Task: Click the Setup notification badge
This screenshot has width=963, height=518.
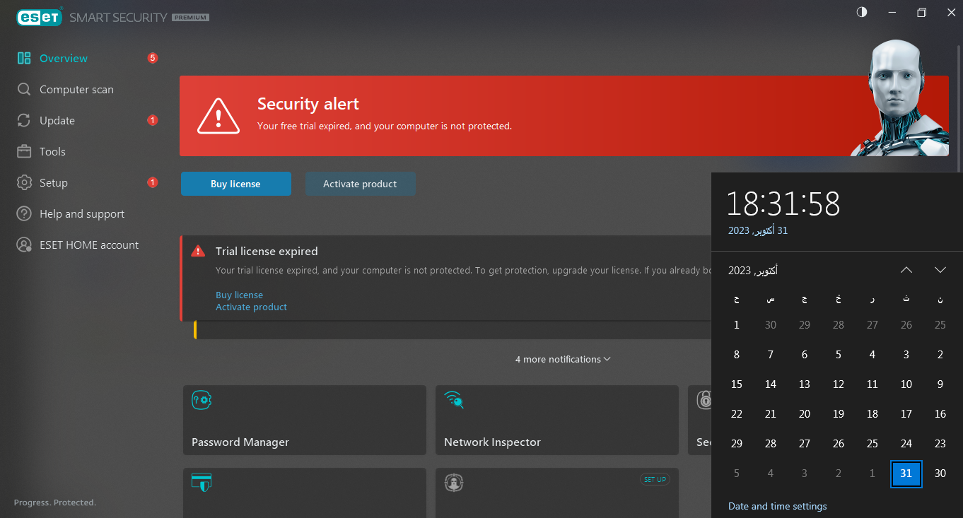Action: pyautogui.click(x=152, y=182)
